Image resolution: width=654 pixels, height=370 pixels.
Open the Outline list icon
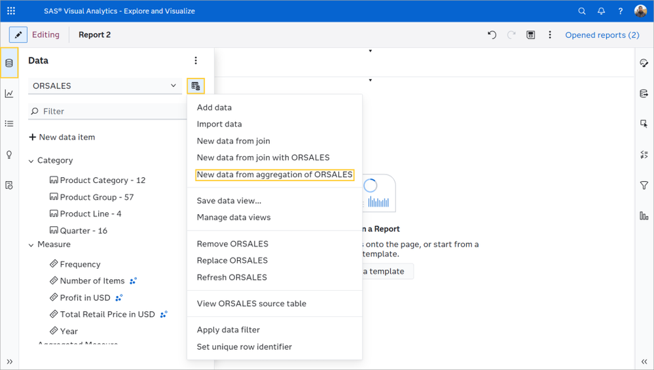(x=9, y=124)
